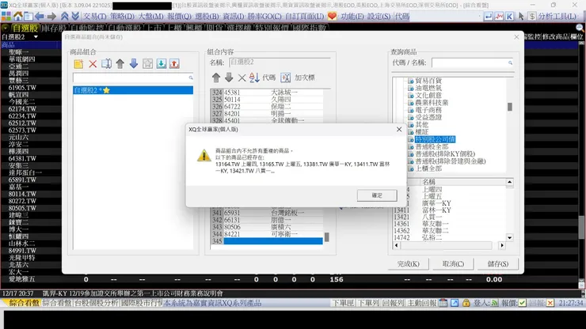Click 下單匣 button in status bar
This screenshot has height=329, width=586.
click(343, 303)
